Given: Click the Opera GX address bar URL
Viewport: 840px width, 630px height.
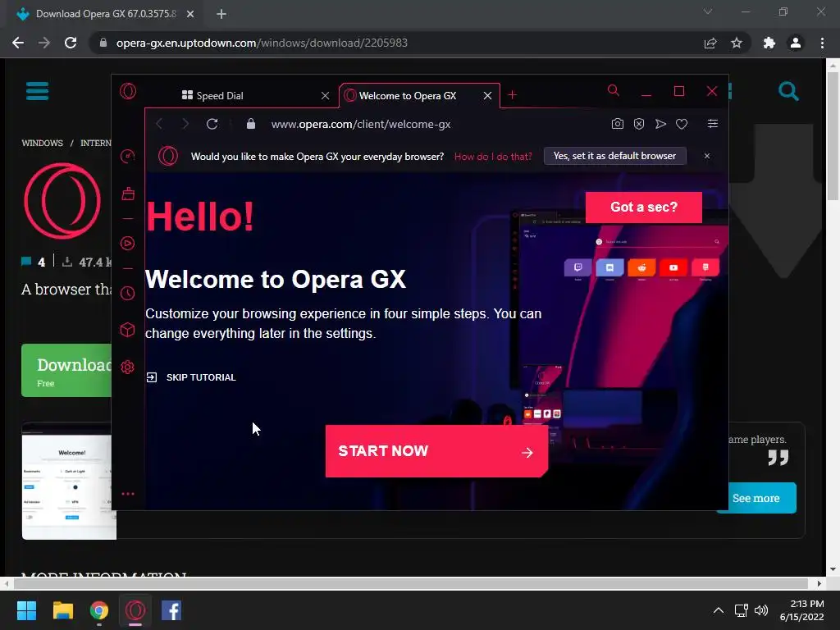Looking at the screenshot, I should click(x=361, y=125).
